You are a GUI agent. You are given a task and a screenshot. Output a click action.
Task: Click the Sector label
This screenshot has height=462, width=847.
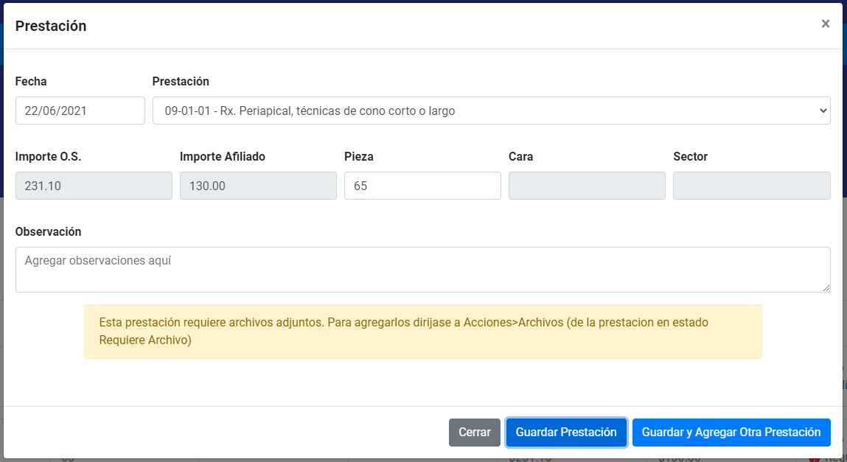point(690,157)
